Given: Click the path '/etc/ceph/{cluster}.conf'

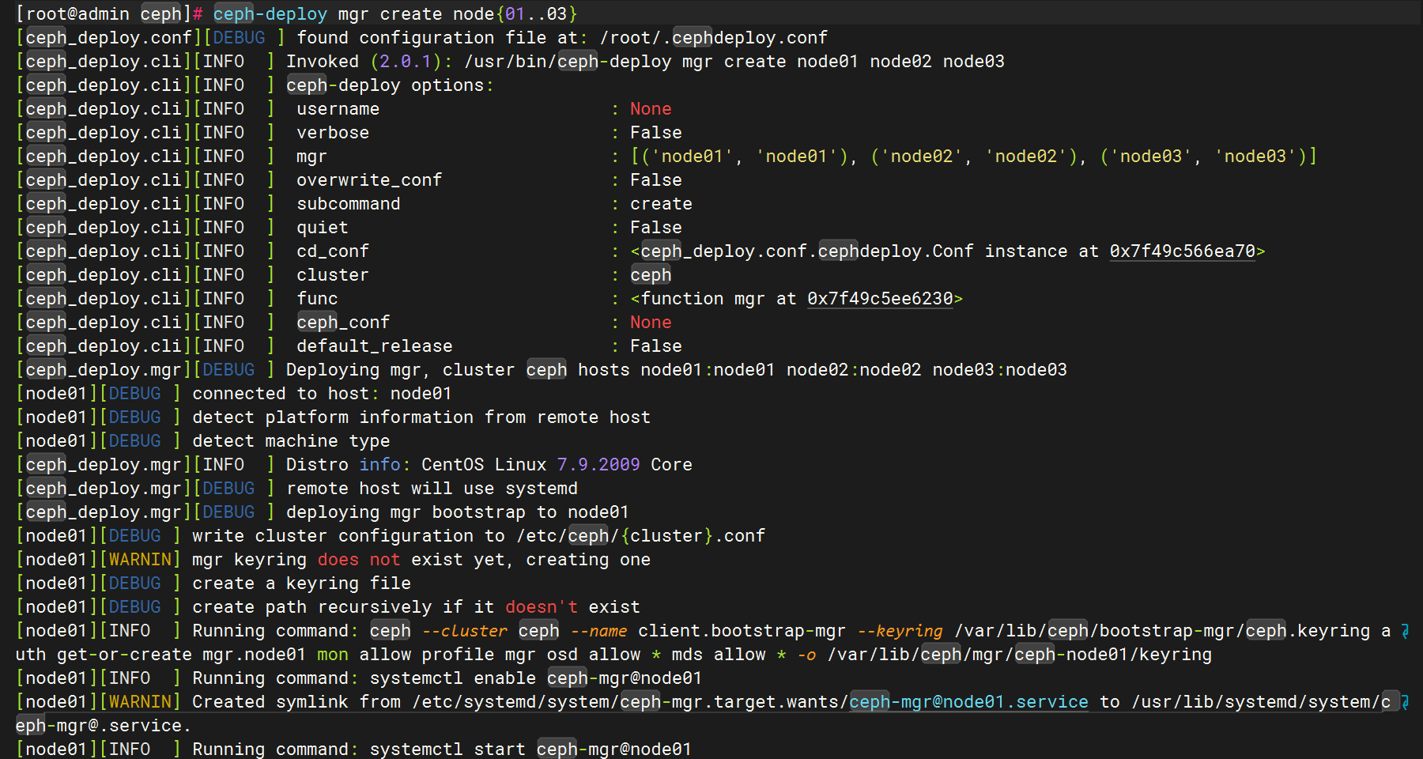Looking at the screenshot, I should point(641,536).
